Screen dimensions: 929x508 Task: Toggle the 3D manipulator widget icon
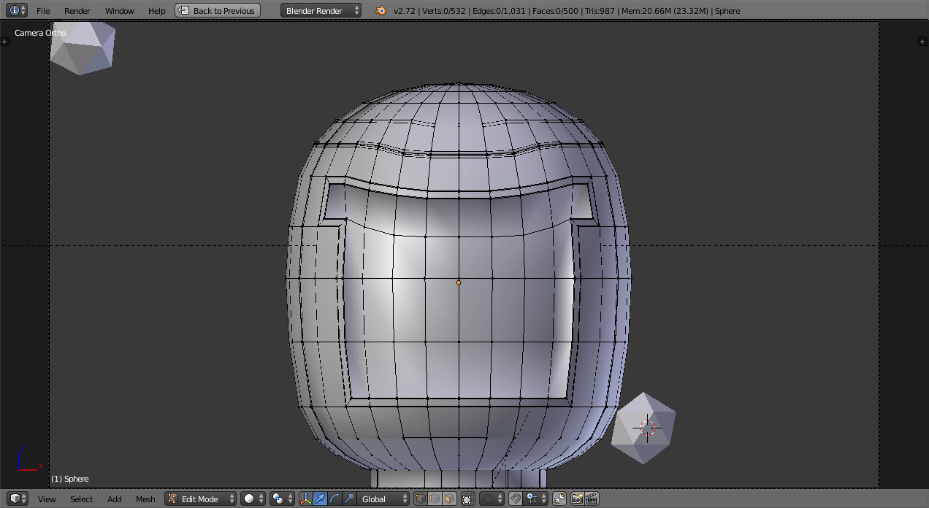point(306,499)
